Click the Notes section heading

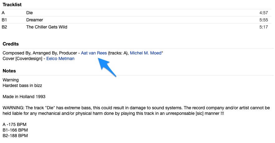coord(9,71)
